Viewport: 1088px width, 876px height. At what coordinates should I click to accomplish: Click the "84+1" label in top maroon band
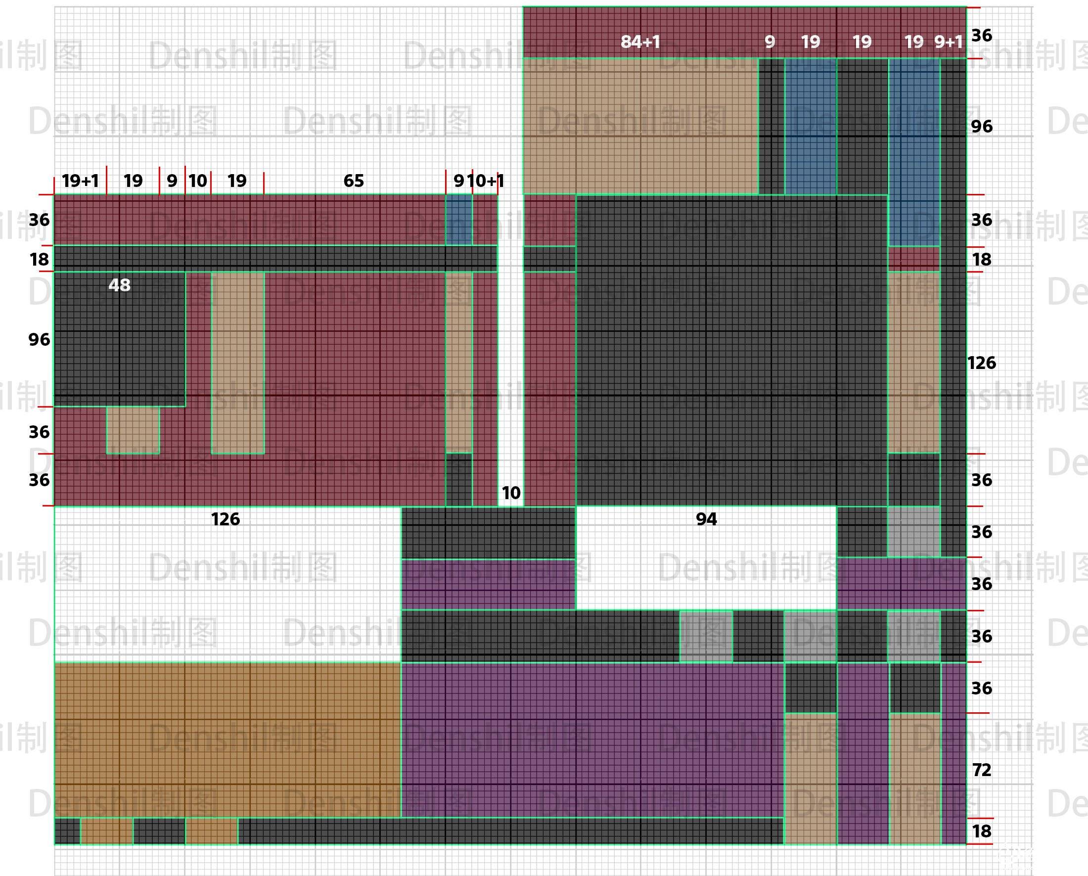point(640,42)
